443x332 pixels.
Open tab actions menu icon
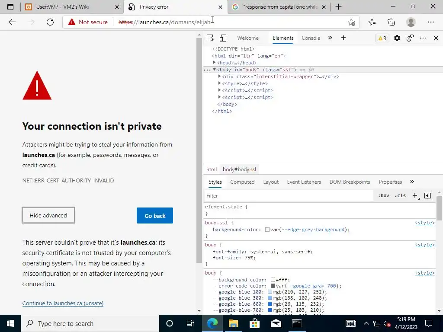[x=10, y=7]
